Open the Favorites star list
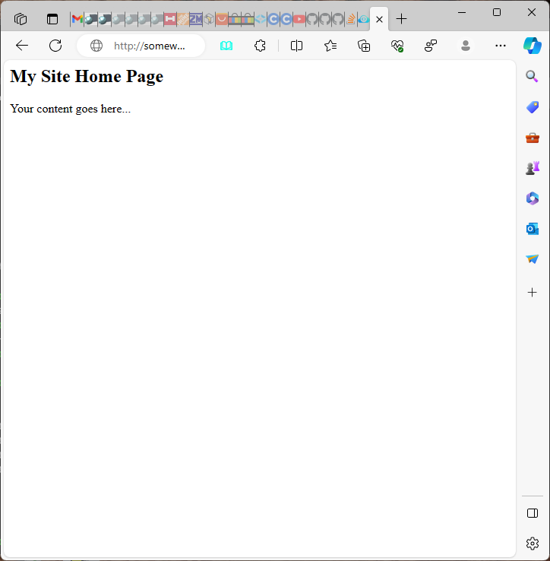 click(x=330, y=46)
